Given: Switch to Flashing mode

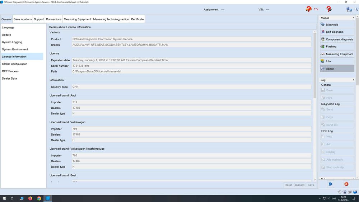Looking at the screenshot, I should tap(337, 46).
